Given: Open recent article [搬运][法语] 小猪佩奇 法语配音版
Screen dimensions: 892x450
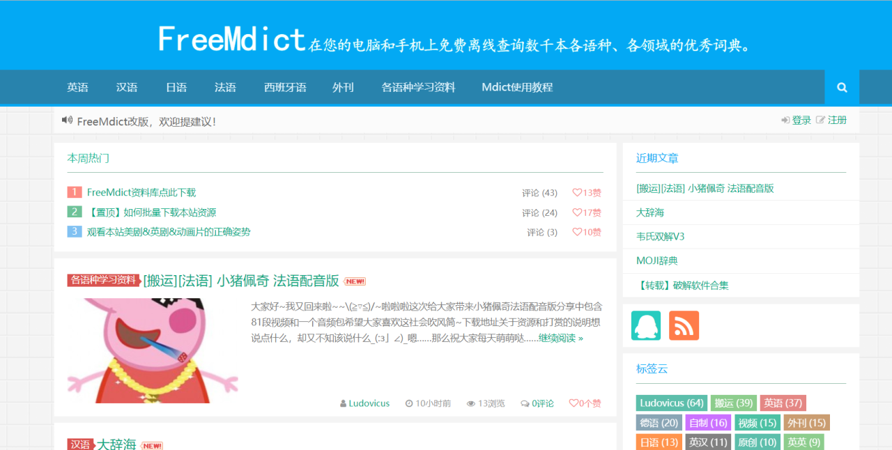Looking at the screenshot, I should coord(705,188).
